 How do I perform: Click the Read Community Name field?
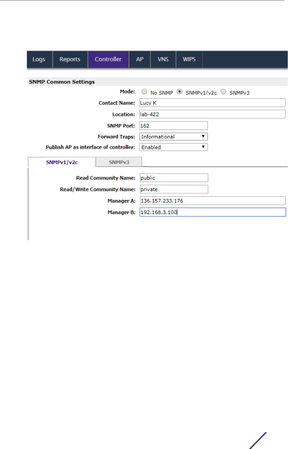[x=174, y=178]
